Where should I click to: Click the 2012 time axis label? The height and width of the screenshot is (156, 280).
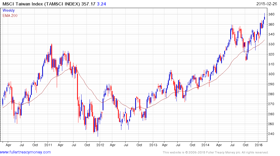[x=100, y=145]
